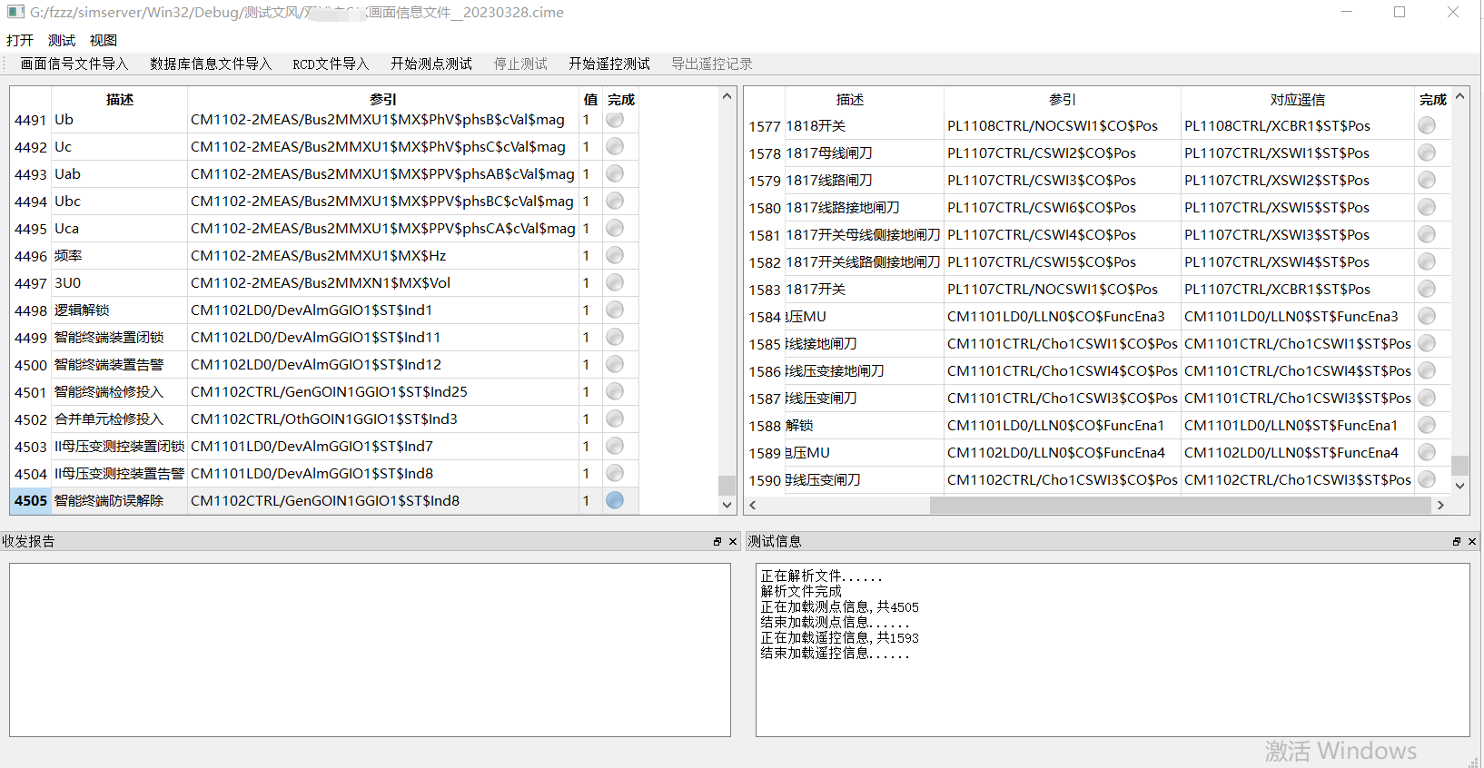1484x768 pixels.
Task: Click left table 描述 column header
Action: (x=119, y=99)
